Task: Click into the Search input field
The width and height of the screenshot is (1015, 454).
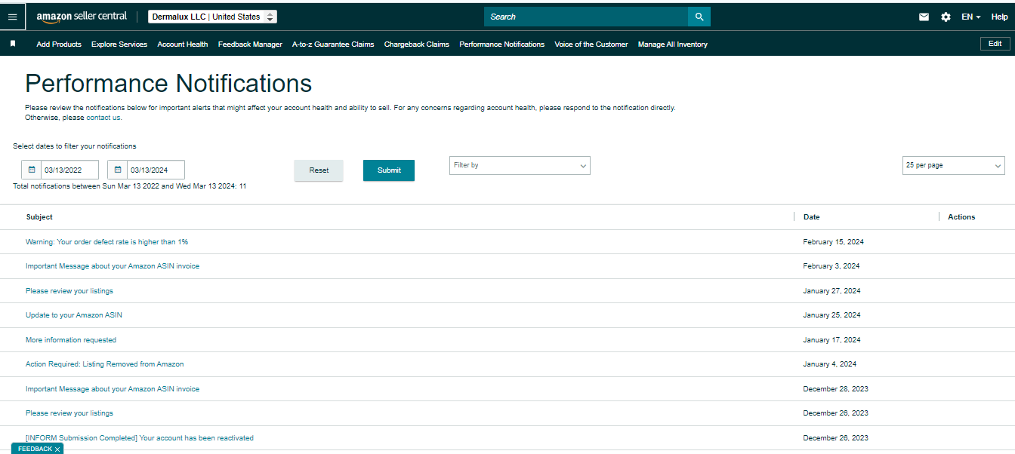Action: click(x=586, y=17)
